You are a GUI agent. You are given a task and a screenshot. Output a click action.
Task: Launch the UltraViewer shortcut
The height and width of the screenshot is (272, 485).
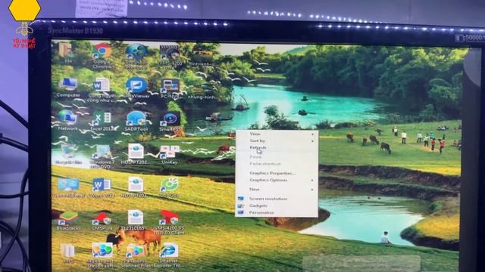coord(136,88)
